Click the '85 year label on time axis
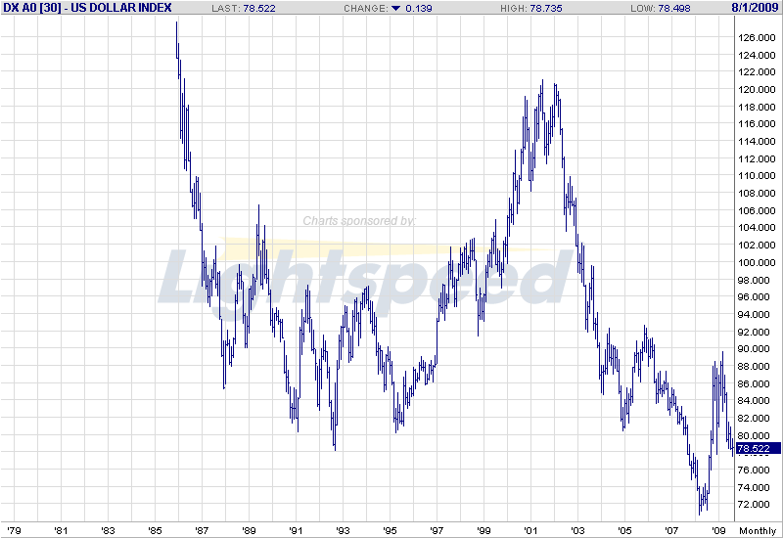The width and height of the screenshot is (783, 538). pos(155,530)
